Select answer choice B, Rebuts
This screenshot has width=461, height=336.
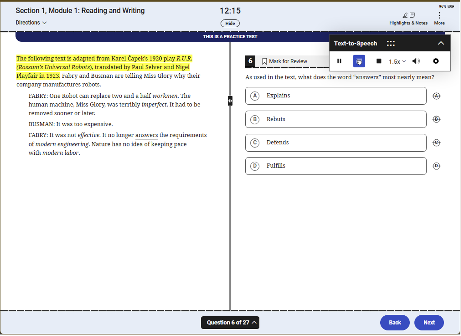tap(335, 119)
